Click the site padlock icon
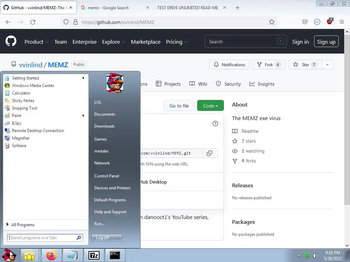This screenshot has height=262, width=350. pyautogui.click(x=76, y=22)
